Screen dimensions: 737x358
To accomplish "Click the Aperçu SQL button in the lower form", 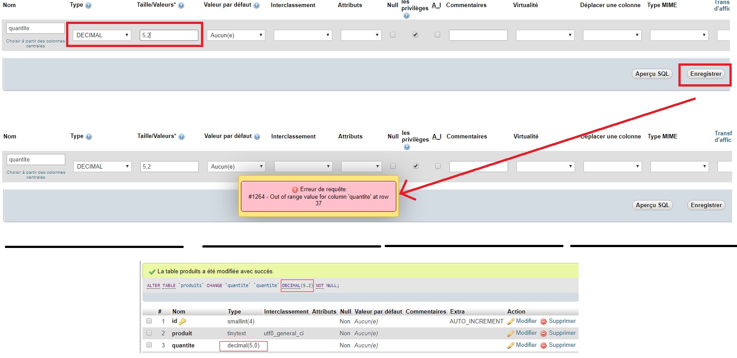I will pos(652,205).
